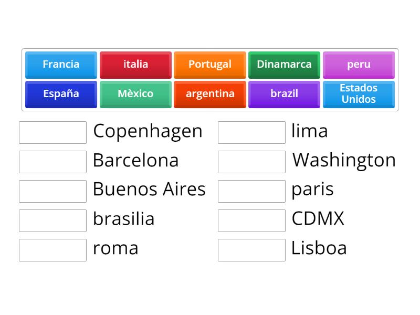Click the purple peru tile
420x315 pixels.
tap(359, 65)
